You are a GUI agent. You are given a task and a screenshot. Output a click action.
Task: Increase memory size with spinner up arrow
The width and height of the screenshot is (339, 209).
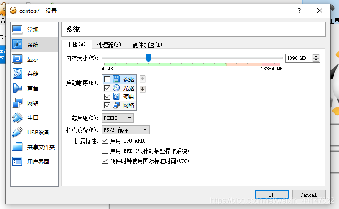point(316,56)
